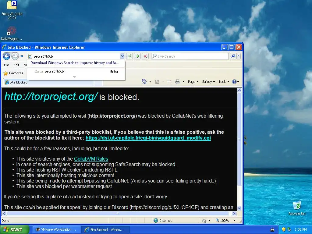Open the Edit menu
The image size is (312, 234).
tap(16, 65)
